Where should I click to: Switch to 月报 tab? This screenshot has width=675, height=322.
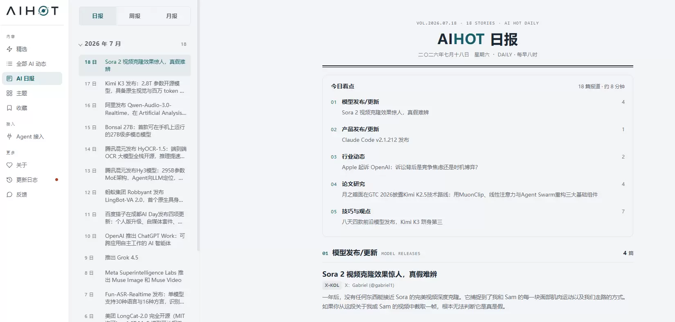[x=172, y=16]
